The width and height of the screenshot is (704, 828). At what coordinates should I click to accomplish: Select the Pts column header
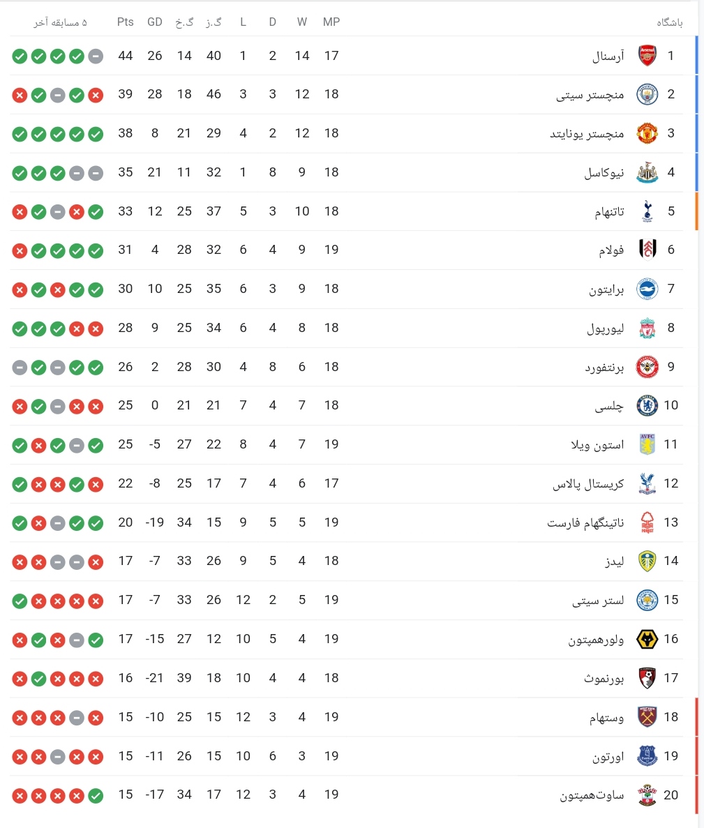tap(125, 22)
